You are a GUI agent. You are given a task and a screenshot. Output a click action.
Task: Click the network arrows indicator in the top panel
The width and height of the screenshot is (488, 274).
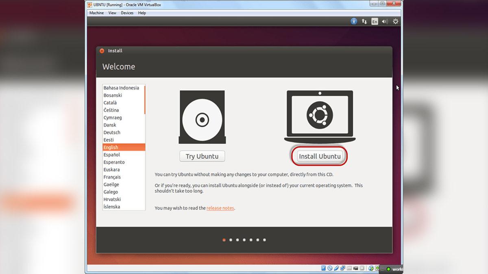[364, 21]
